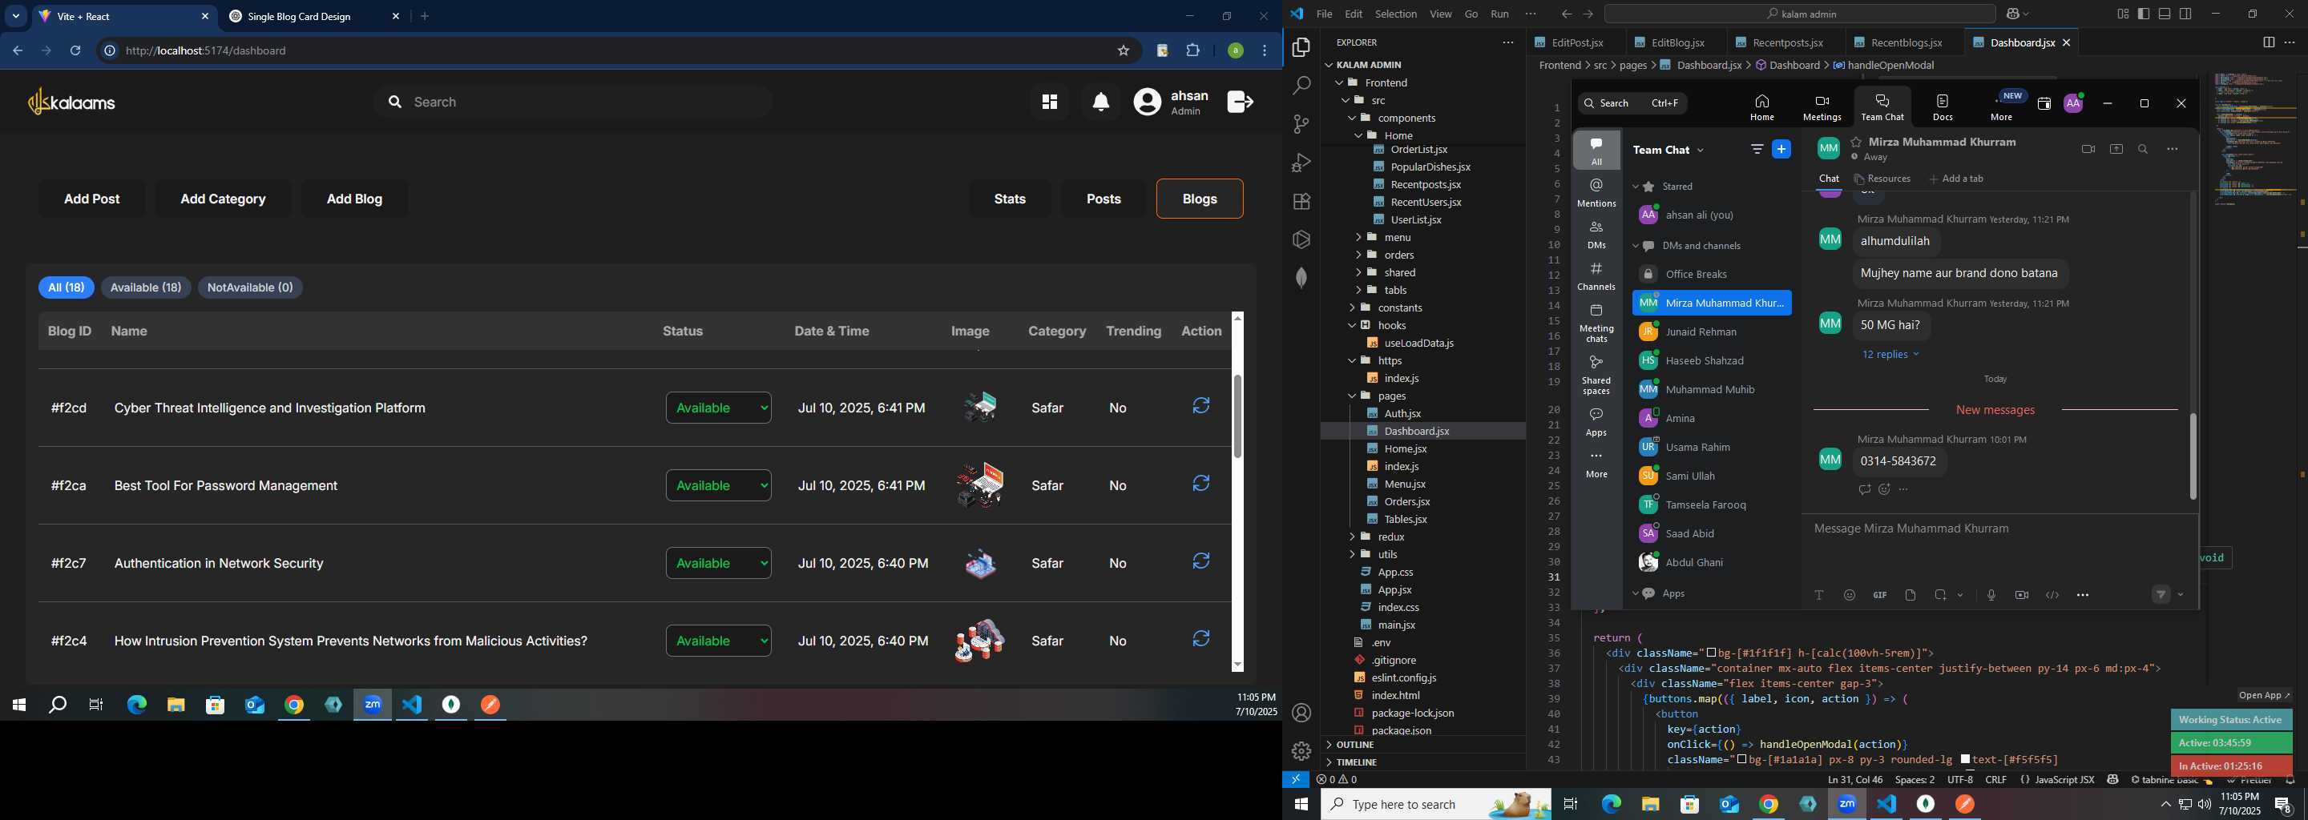Open Zoom Home icon
The image size is (2308, 820).
1761,107
